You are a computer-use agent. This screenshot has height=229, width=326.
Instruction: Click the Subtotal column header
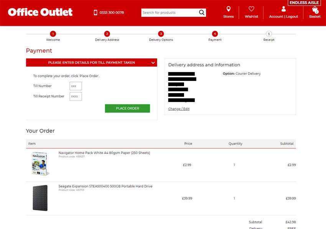[x=287, y=143]
